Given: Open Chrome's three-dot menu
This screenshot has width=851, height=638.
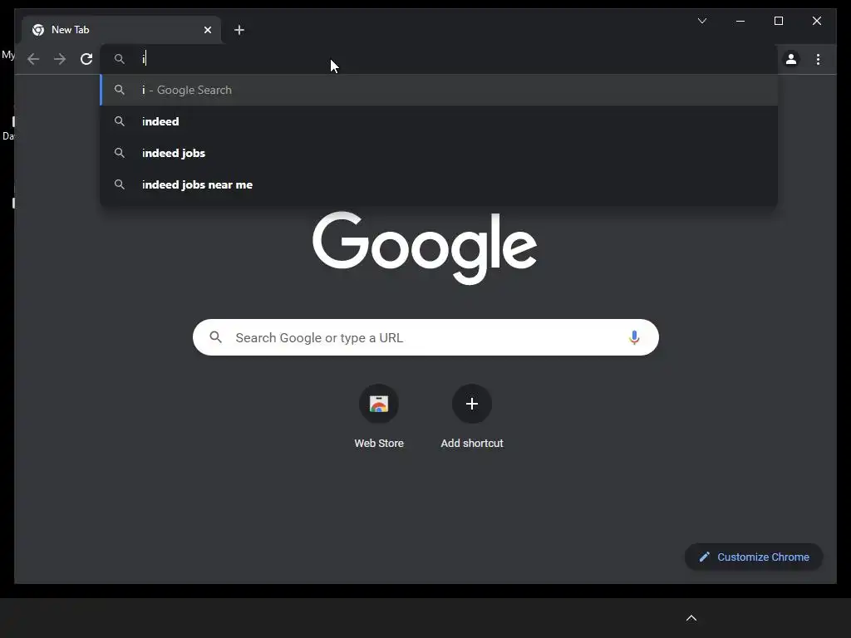Looking at the screenshot, I should [x=818, y=59].
